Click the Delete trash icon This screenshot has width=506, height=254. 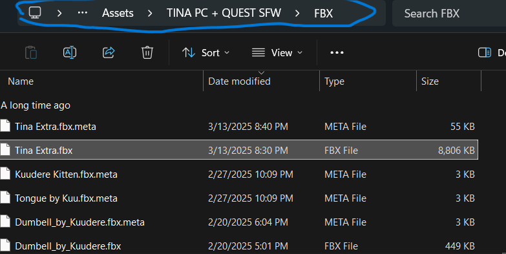(x=147, y=52)
